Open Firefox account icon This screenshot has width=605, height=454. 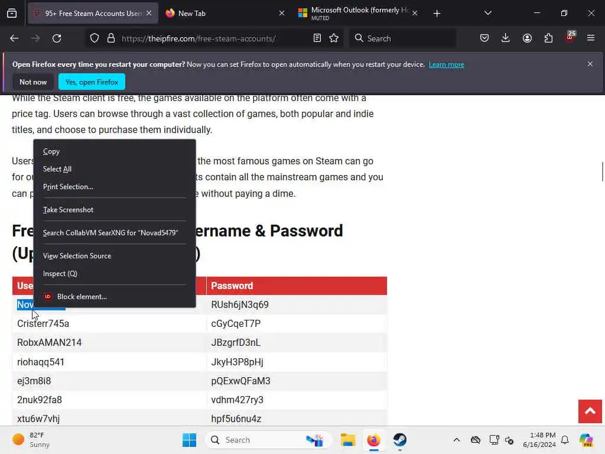527,38
